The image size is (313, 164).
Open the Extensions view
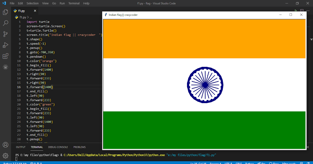[x=5, y=56]
